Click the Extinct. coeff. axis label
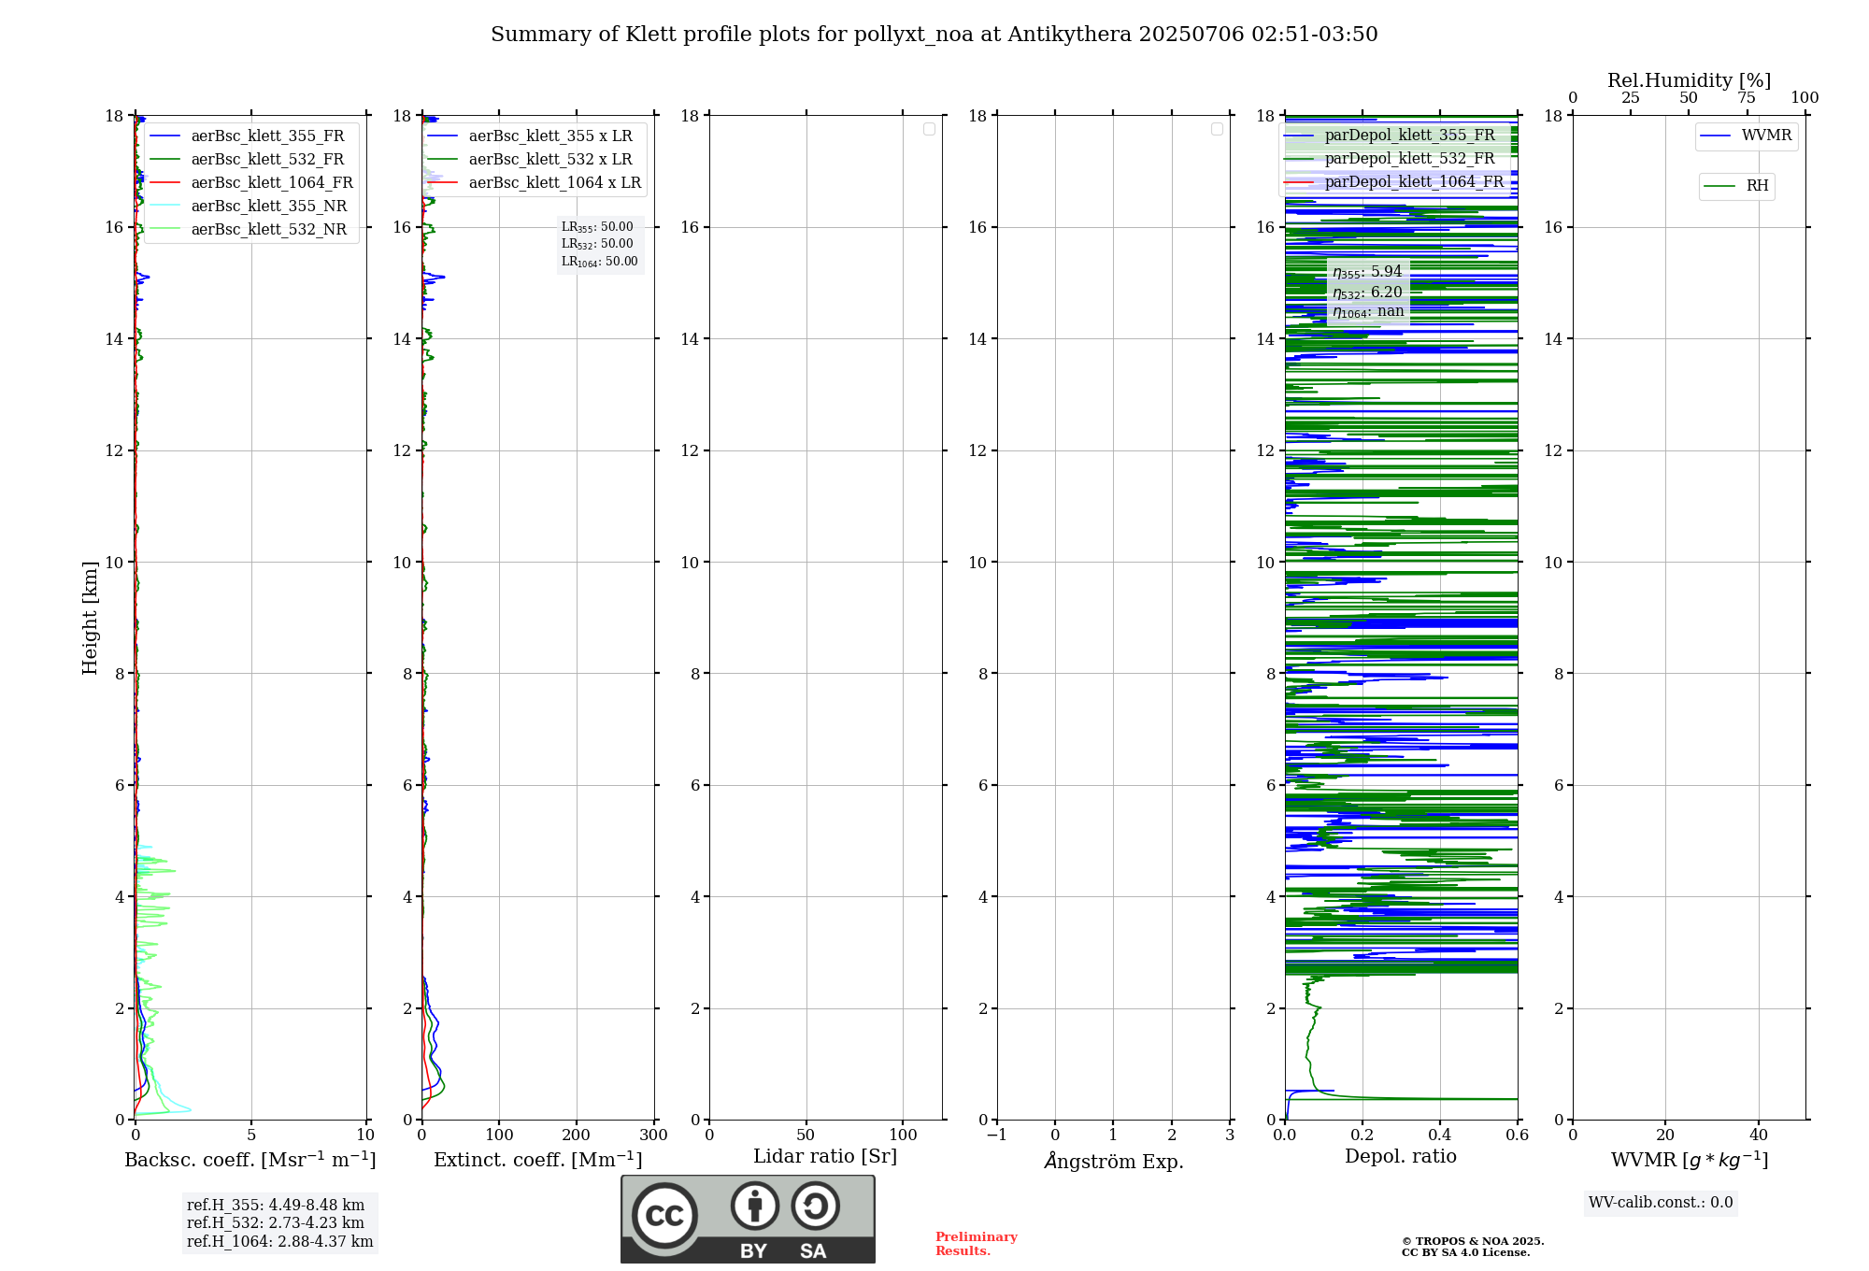 point(538,1160)
